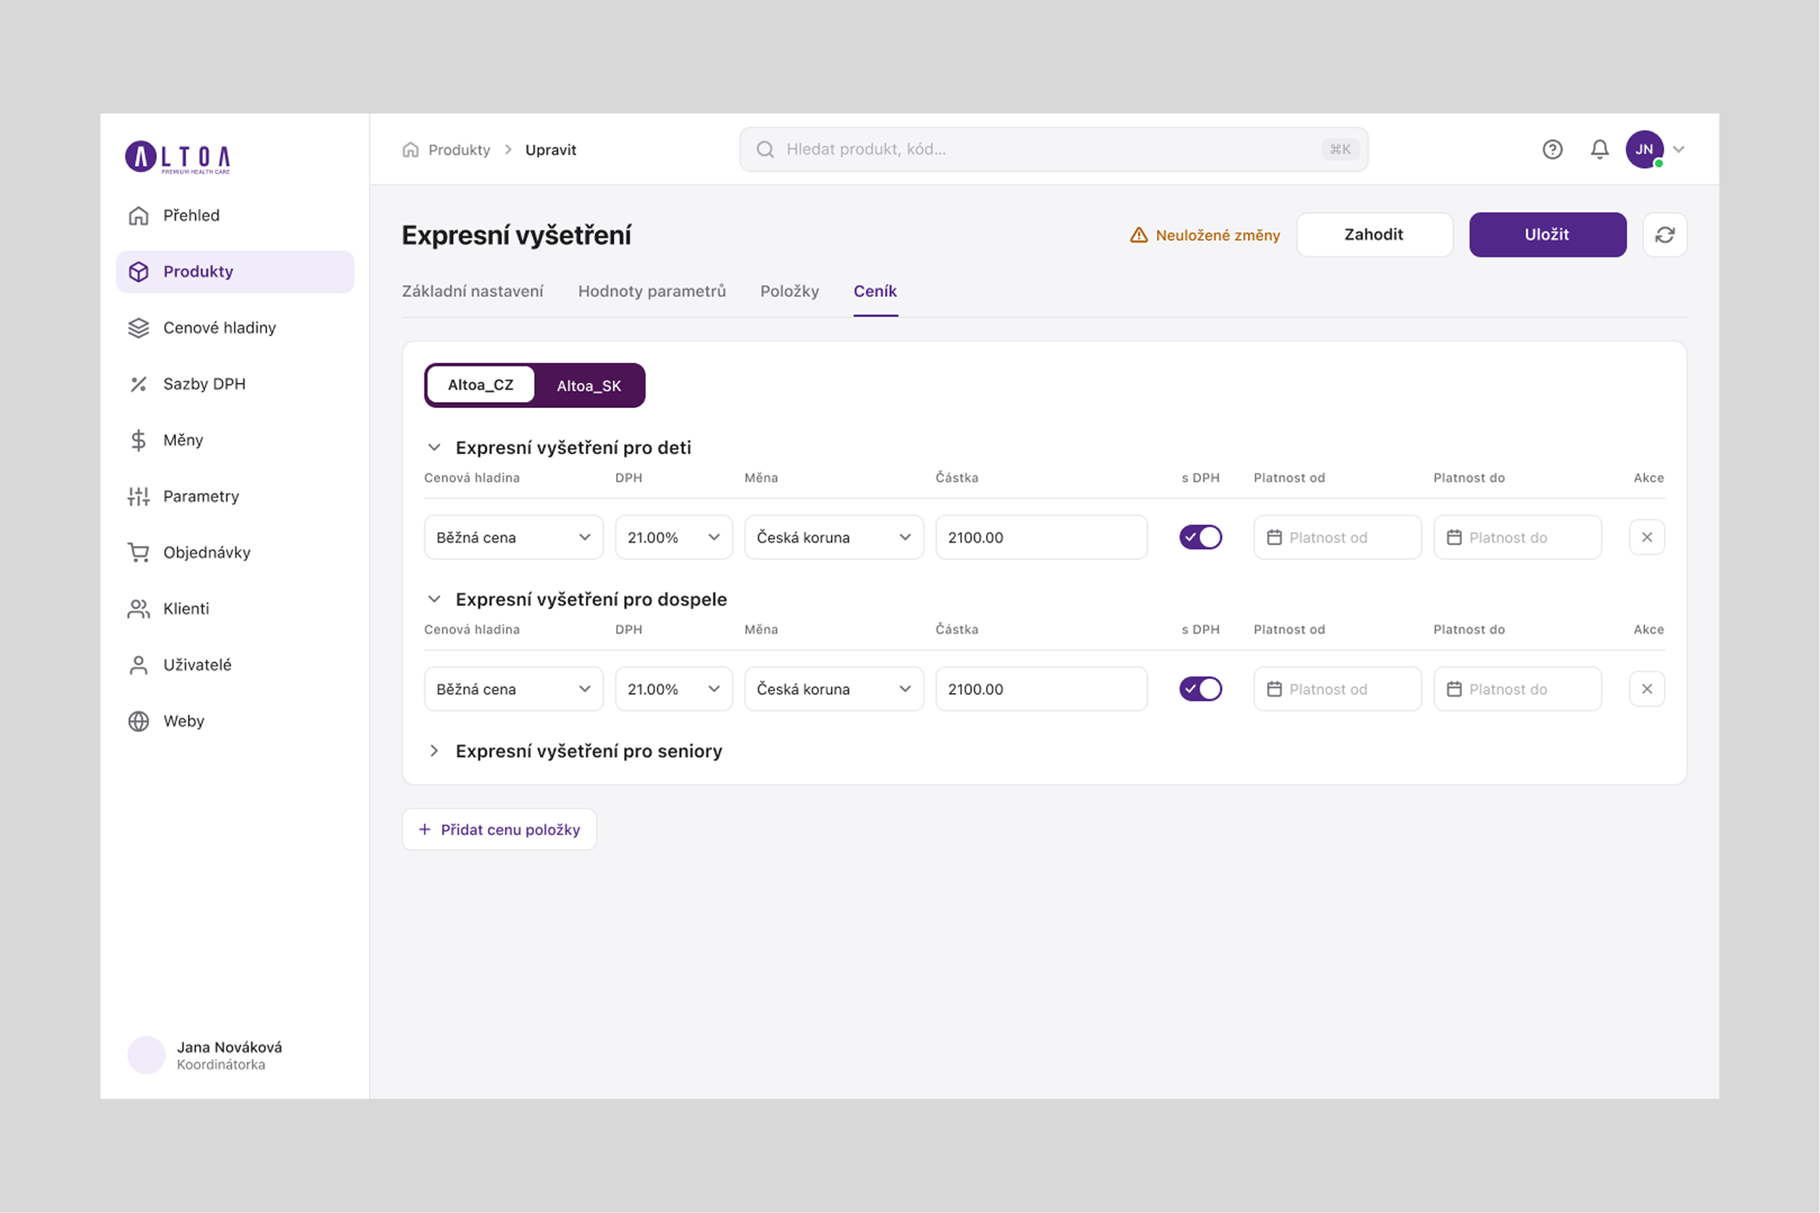Click the Jana Nováková name
1820x1213 pixels.
(x=230, y=1048)
